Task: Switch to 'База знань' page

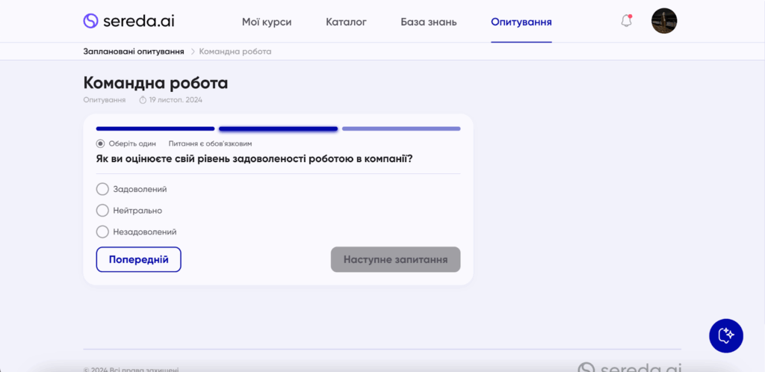Action: 428,22
